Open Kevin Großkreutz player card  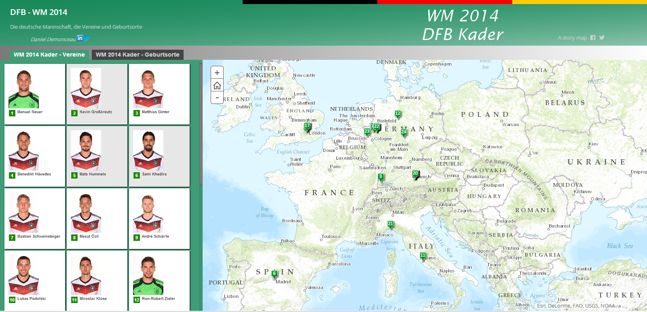tap(97, 94)
